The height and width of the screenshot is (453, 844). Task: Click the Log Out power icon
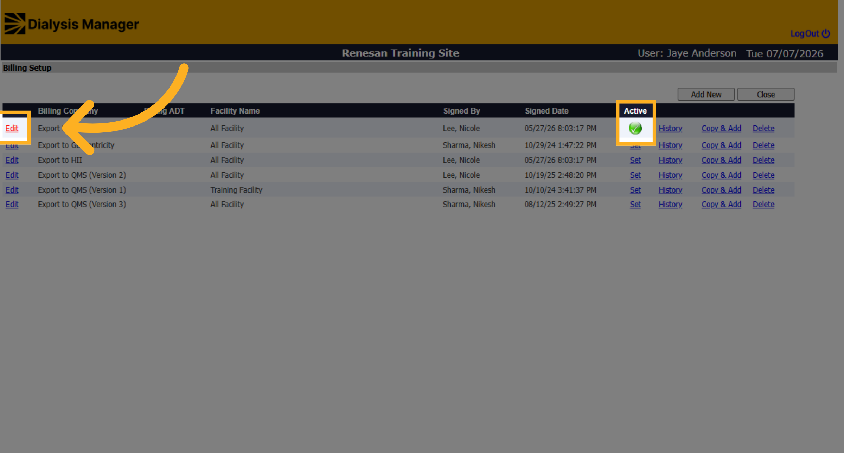pyautogui.click(x=826, y=33)
